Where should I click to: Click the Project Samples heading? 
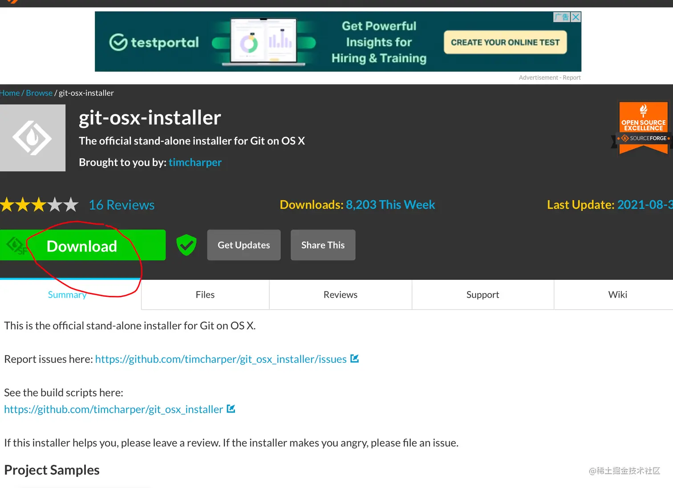(x=52, y=470)
